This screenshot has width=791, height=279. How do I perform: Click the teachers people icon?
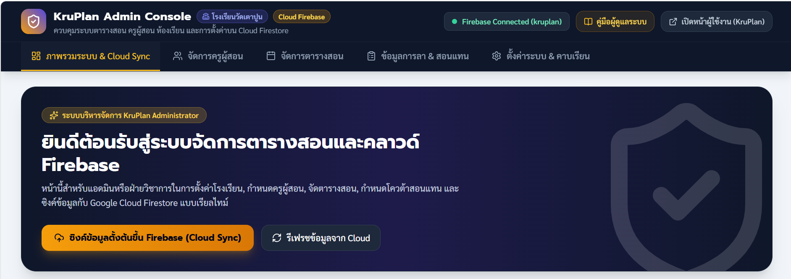tap(178, 56)
